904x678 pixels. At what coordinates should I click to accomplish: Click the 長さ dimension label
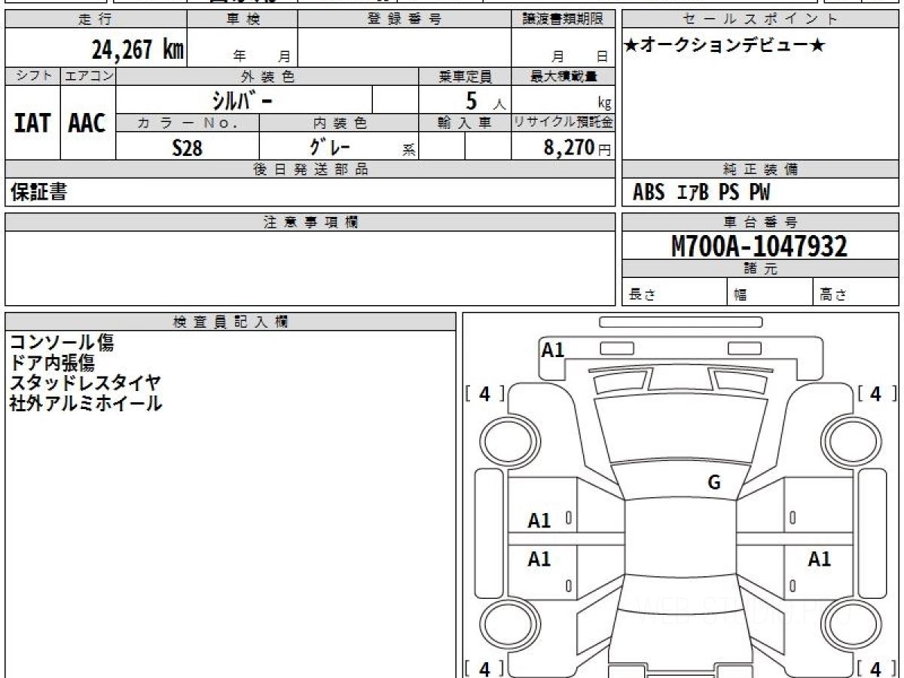642,295
